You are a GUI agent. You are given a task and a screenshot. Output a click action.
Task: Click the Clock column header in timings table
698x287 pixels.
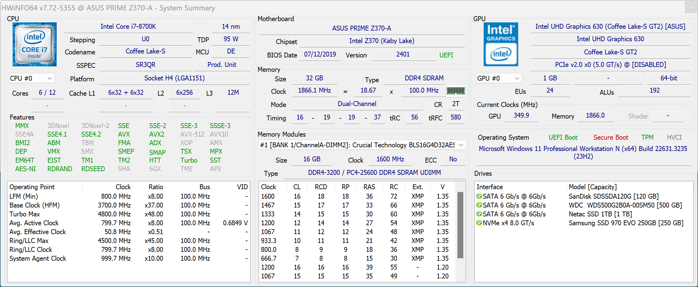(x=268, y=187)
